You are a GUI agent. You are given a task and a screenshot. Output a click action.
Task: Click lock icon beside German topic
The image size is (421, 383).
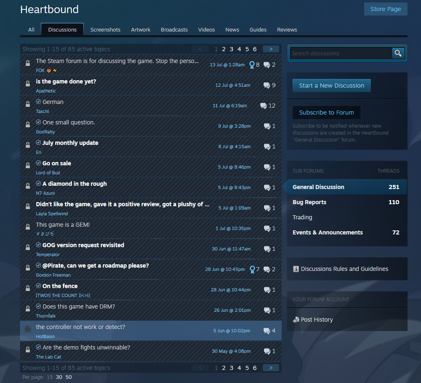pyautogui.click(x=28, y=104)
